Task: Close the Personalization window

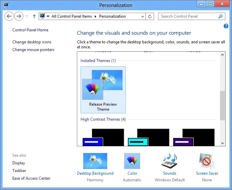Action: 222,4
